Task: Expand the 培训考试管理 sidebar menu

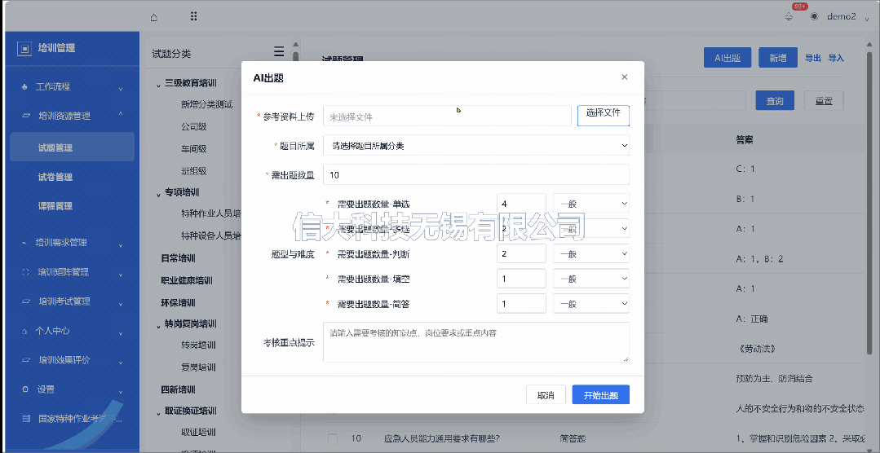Action: click(x=121, y=303)
